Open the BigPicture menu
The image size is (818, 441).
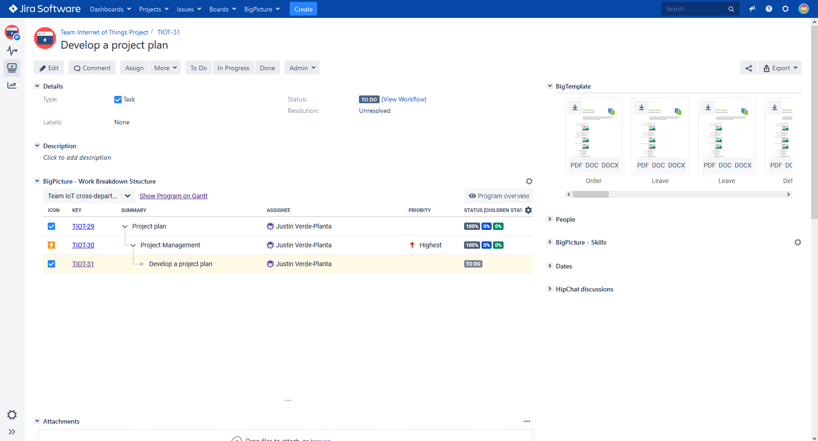[262, 9]
